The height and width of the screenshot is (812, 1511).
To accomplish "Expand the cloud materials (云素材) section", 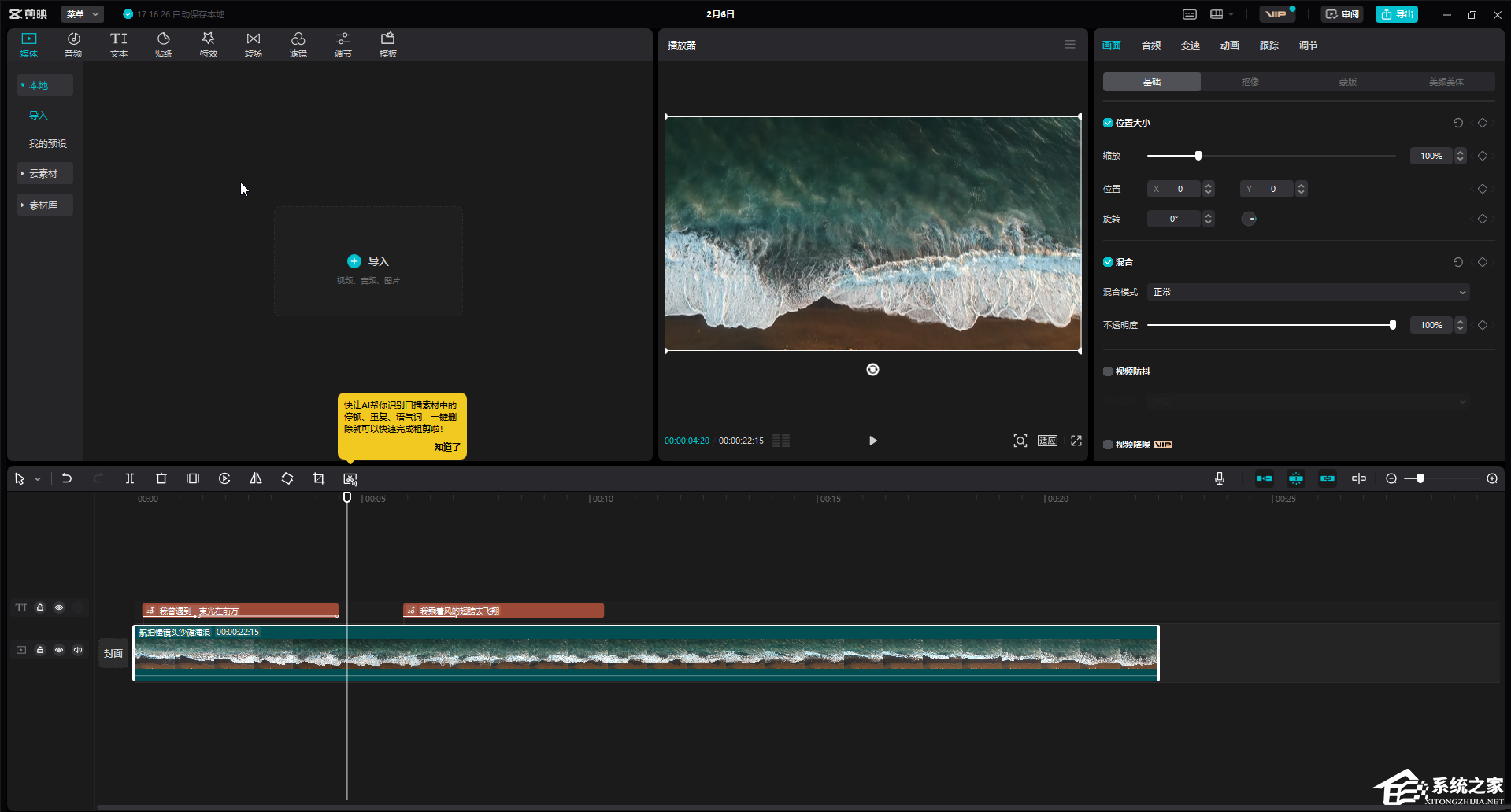I will coord(43,173).
